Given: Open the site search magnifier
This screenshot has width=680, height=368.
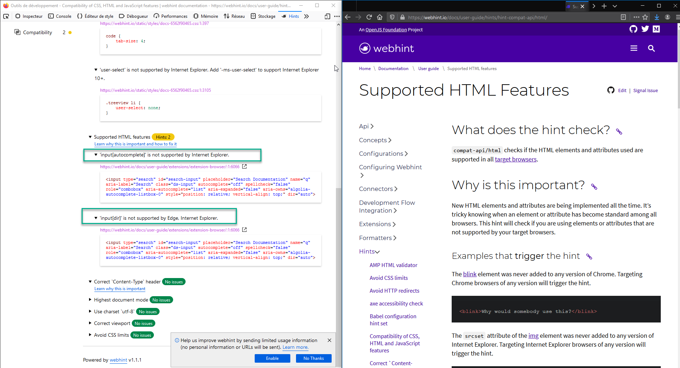Looking at the screenshot, I should click(651, 48).
